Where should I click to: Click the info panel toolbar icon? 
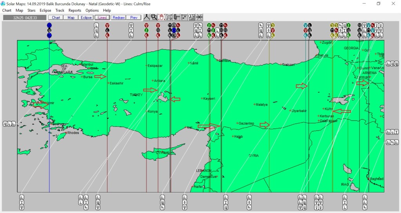tap(192, 17)
